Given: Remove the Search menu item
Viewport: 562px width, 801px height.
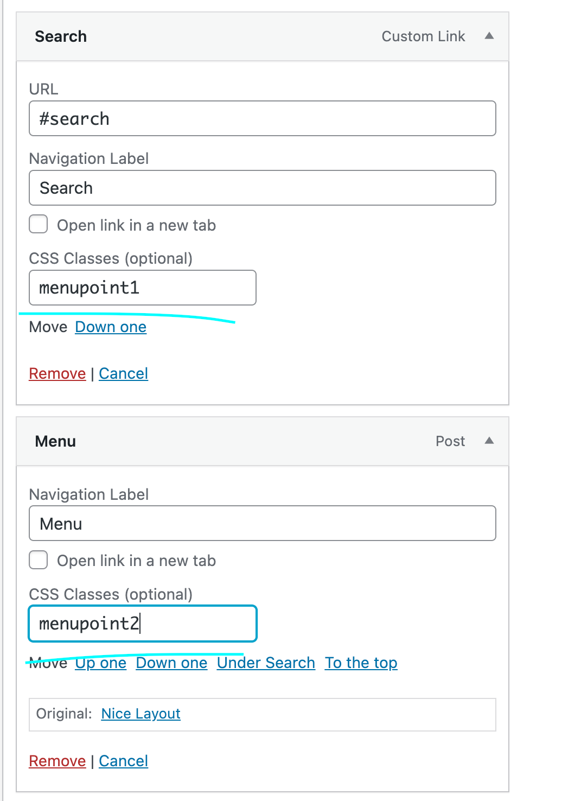Looking at the screenshot, I should 57,373.
